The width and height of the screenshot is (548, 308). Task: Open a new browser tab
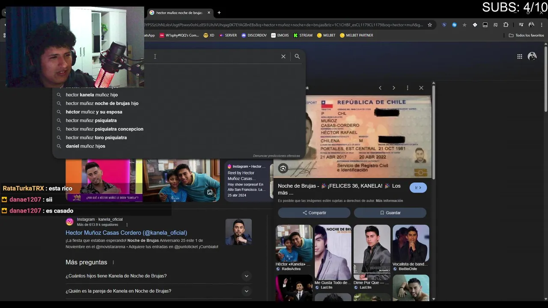click(219, 13)
